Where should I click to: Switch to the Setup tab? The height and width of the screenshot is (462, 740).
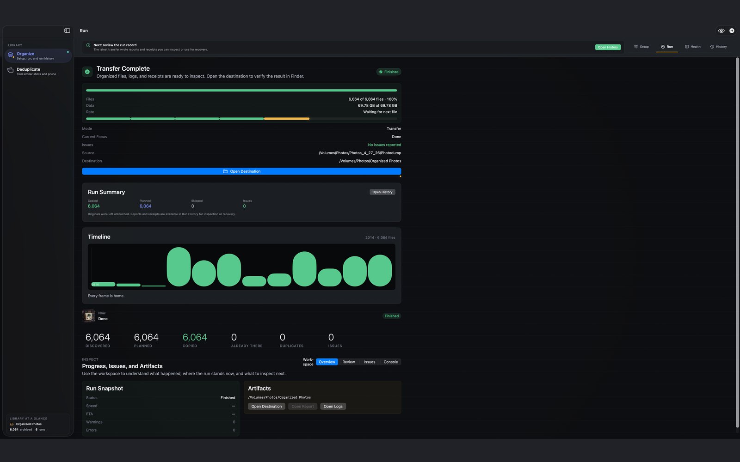pyautogui.click(x=641, y=47)
